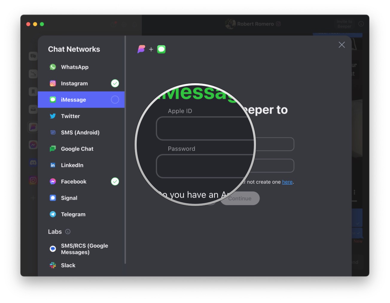This screenshot has width=390, height=303.
Task: Click the Facebook Messenger icon in list
Action: 53,181
